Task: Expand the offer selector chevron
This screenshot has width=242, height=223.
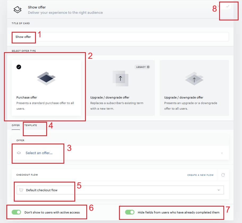Action: 222,153
